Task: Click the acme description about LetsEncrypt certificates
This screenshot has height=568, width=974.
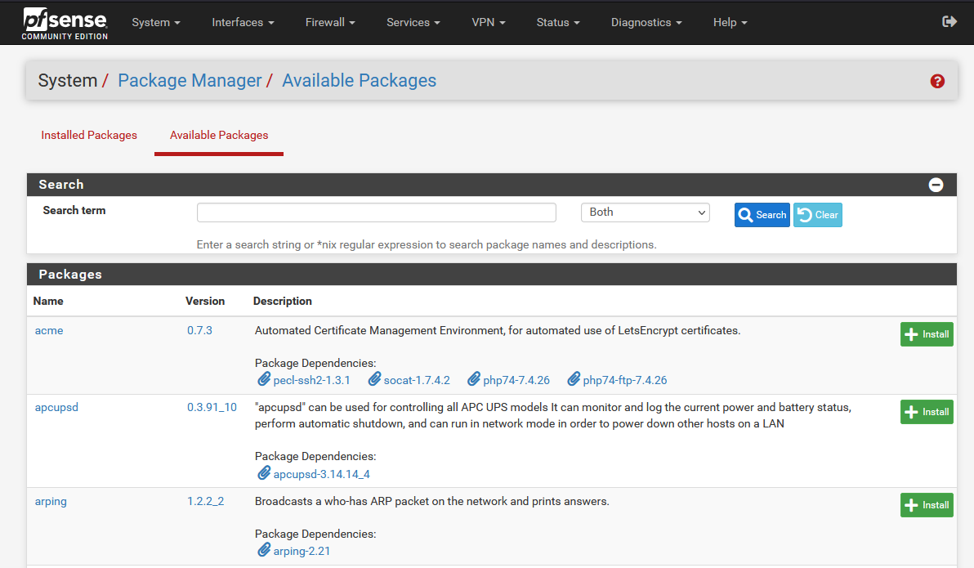Action: click(498, 331)
